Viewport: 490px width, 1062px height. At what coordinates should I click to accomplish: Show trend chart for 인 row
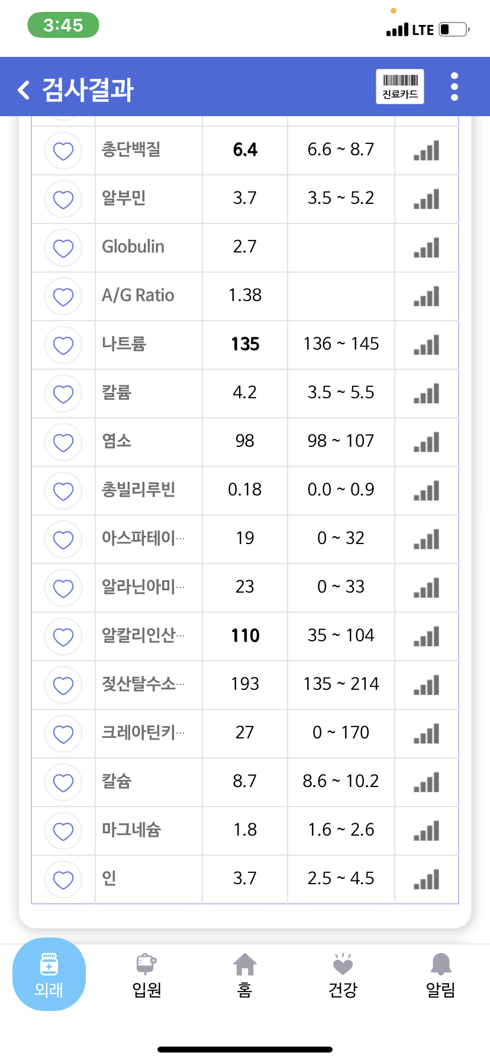coord(427,879)
